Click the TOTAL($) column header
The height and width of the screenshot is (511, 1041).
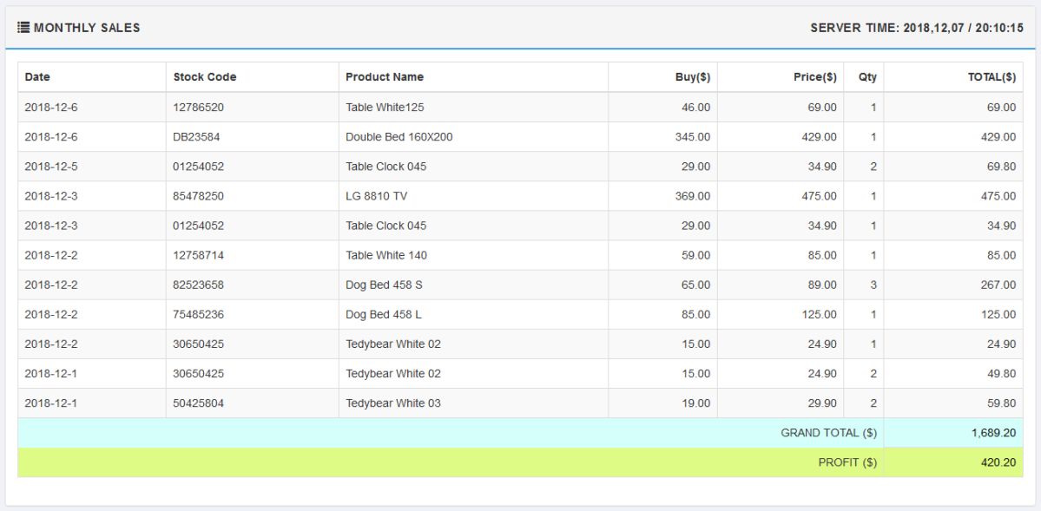[992, 77]
